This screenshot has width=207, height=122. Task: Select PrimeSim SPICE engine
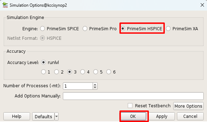[43, 29]
